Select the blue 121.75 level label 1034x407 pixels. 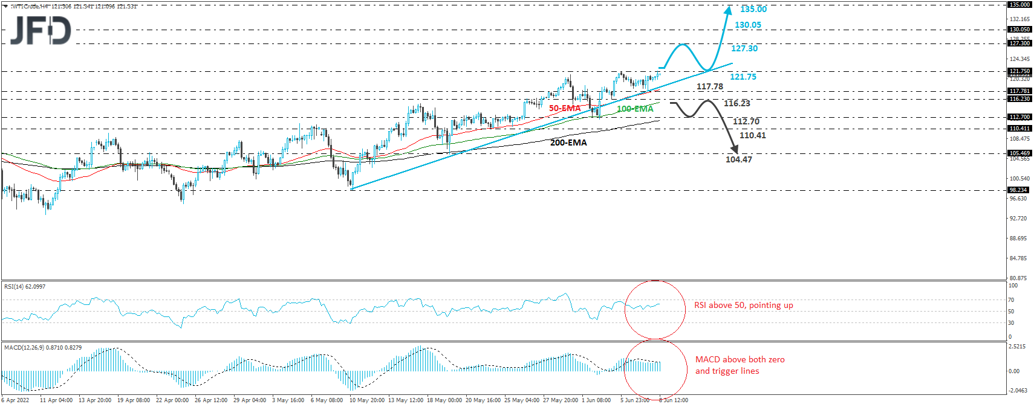tap(743, 77)
